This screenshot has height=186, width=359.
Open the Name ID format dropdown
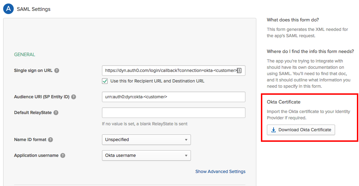146,140
